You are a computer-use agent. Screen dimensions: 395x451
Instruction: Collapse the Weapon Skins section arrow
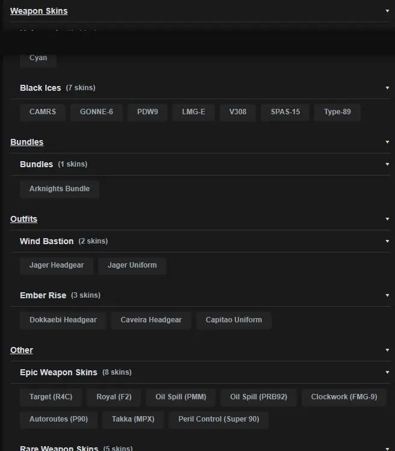(387, 11)
